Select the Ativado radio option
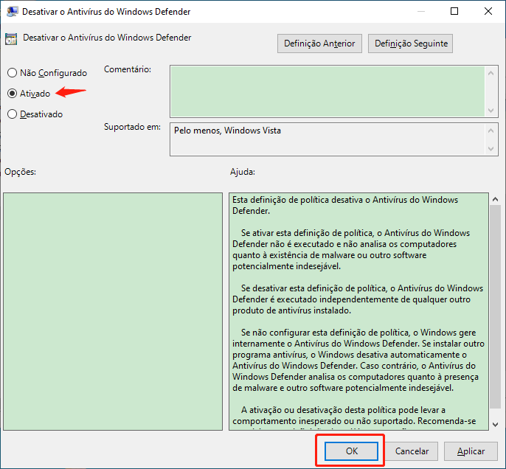Screen dimensions: 506x469 tap(28, 94)
